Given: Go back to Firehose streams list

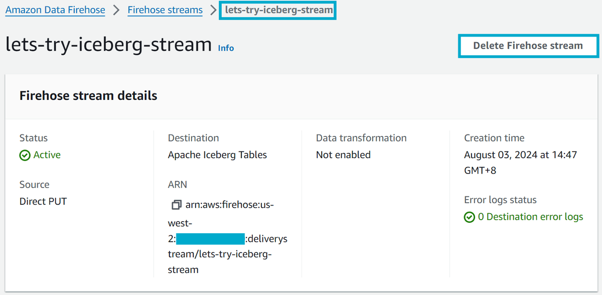Looking at the screenshot, I should click(165, 10).
